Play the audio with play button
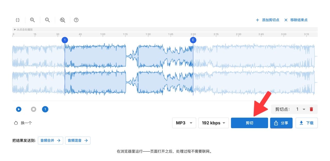The width and height of the screenshot is (330, 161). point(19,109)
